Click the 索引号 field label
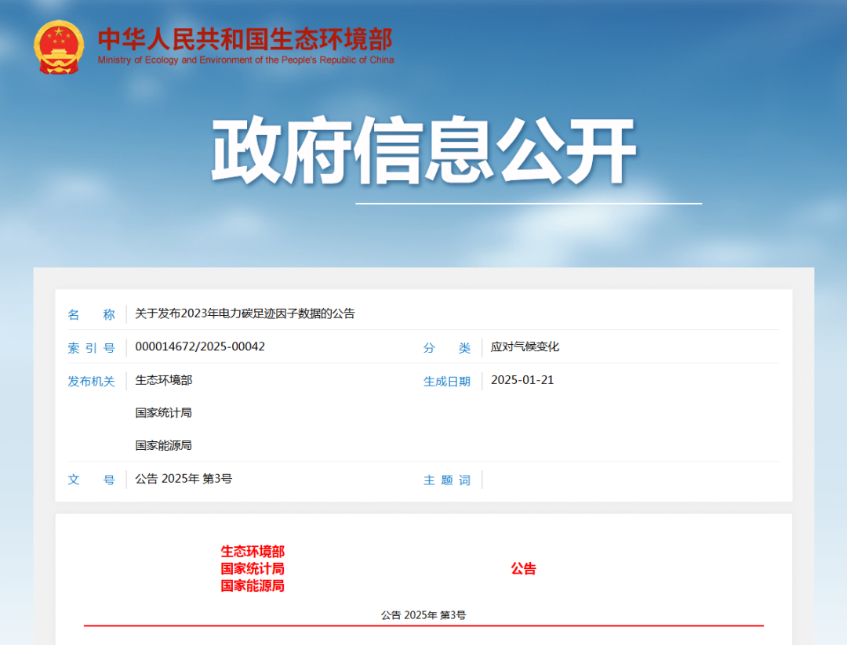 click(x=91, y=348)
